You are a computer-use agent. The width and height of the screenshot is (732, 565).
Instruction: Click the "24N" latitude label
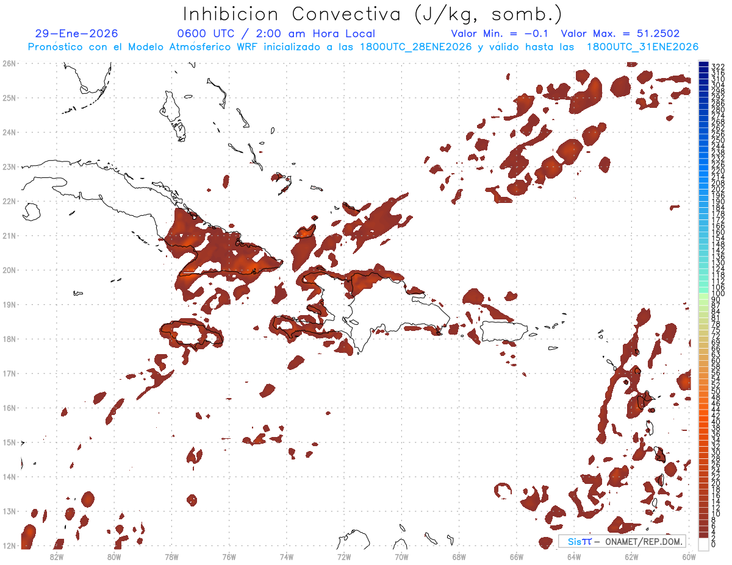(x=9, y=132)
